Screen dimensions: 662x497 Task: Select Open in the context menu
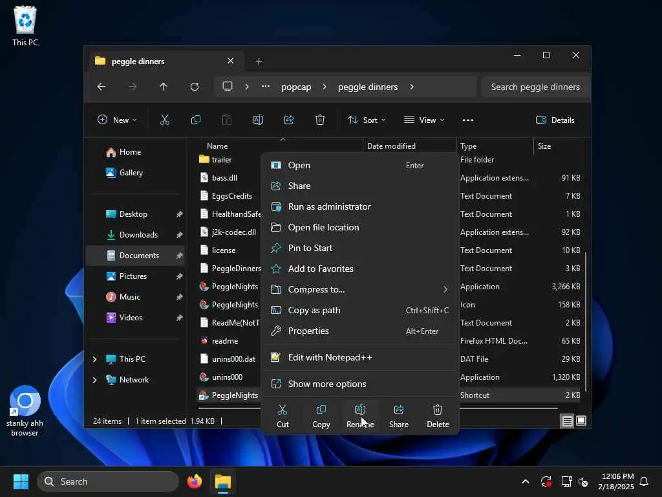(x=359, y=165)
